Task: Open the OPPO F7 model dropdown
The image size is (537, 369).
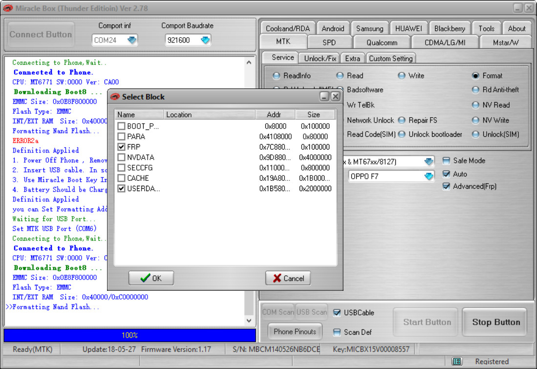Action: pyautogui.click(x=429, y=176)
